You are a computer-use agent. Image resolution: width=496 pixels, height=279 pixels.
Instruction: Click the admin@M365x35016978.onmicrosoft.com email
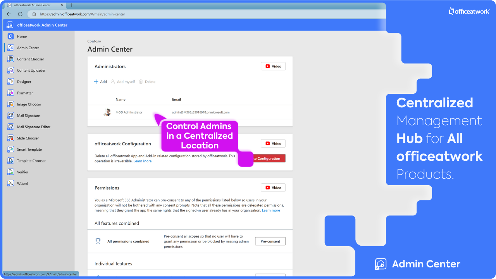coord(201,112)
